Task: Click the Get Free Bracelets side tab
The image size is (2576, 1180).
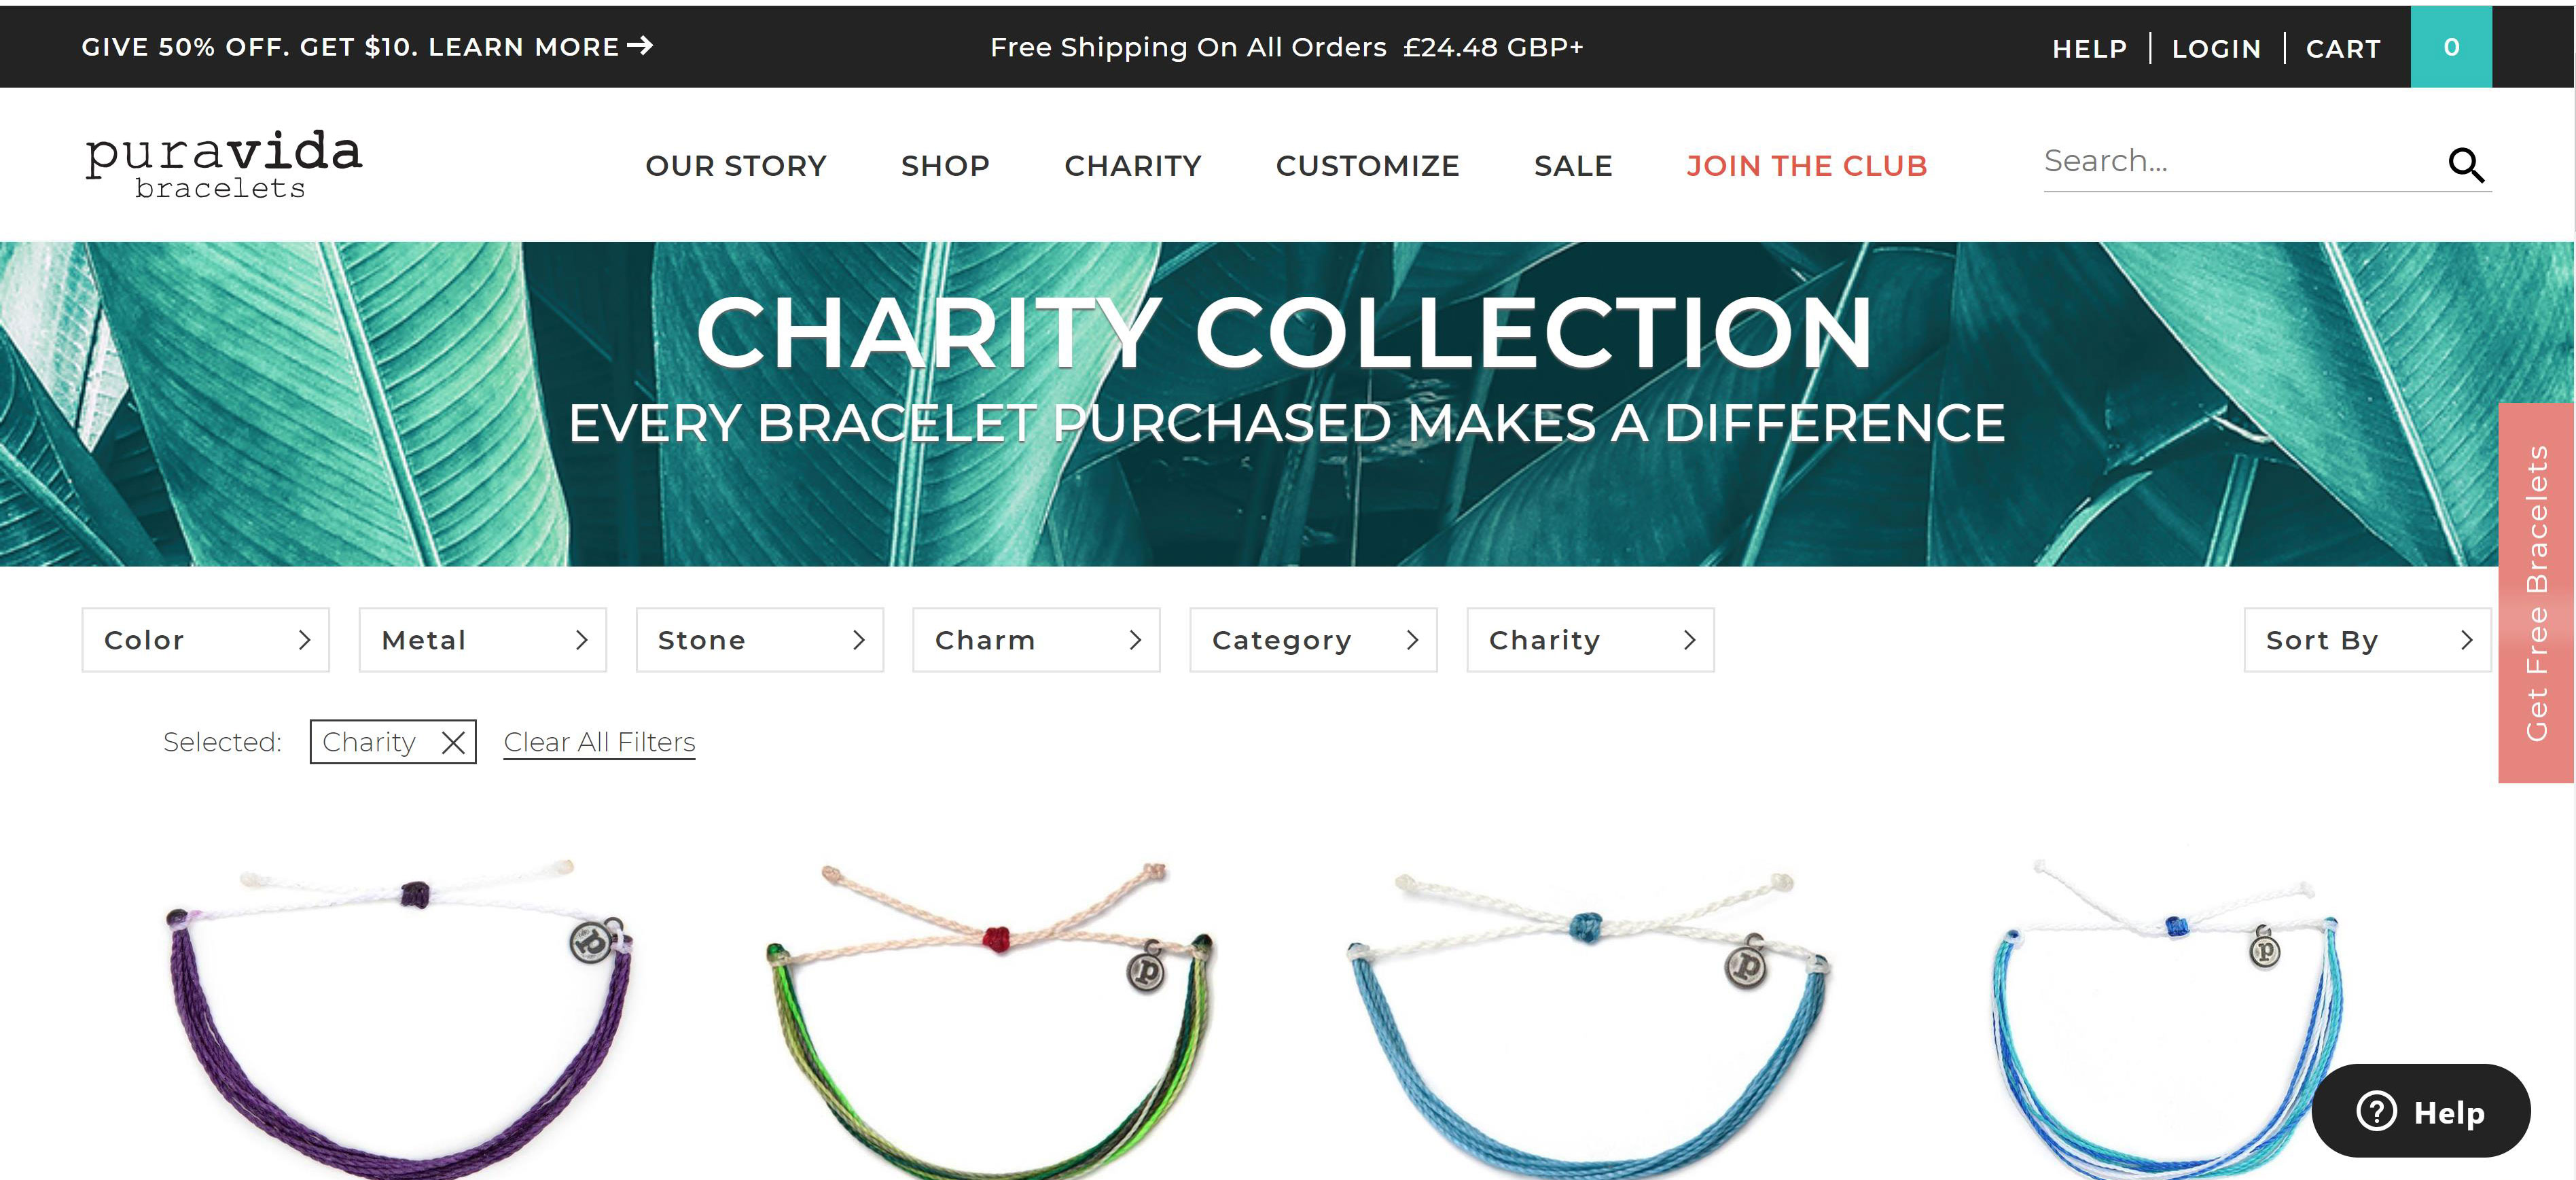Action: [x=2536, y=593]
